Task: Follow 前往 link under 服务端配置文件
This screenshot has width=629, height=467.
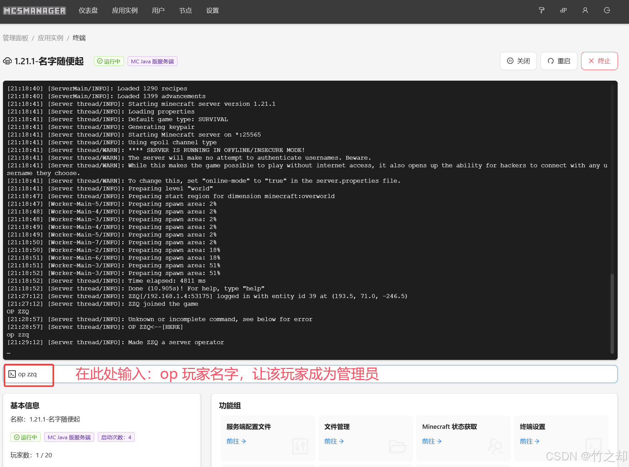Action: click(236, 441)
